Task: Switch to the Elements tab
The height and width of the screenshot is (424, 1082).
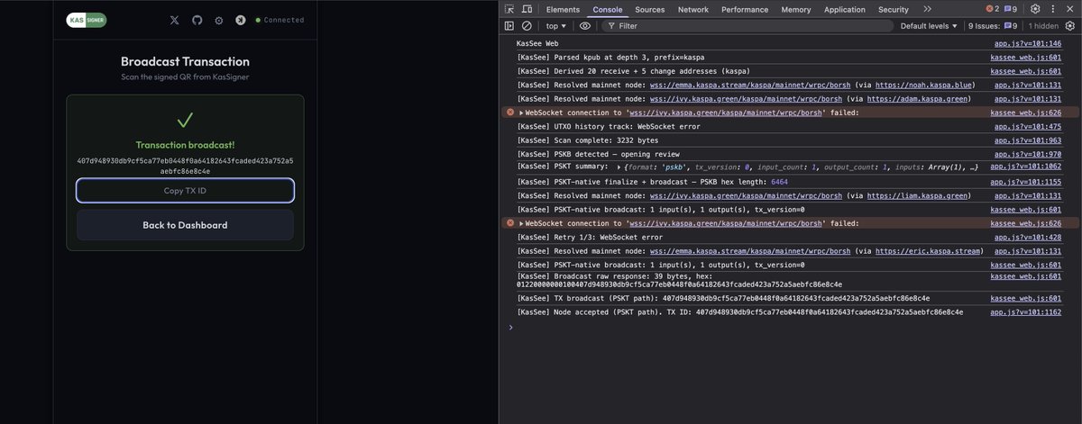Action: point(563,9)
